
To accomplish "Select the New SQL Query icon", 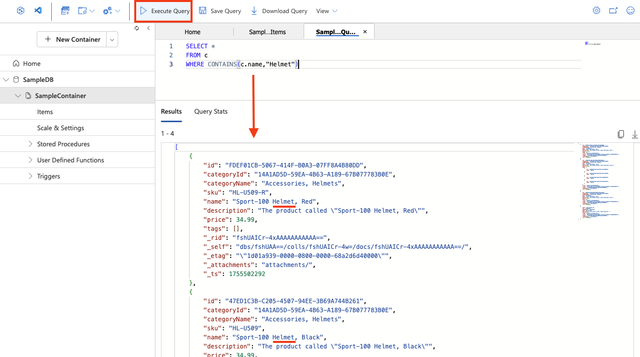I will coord(65,10).
